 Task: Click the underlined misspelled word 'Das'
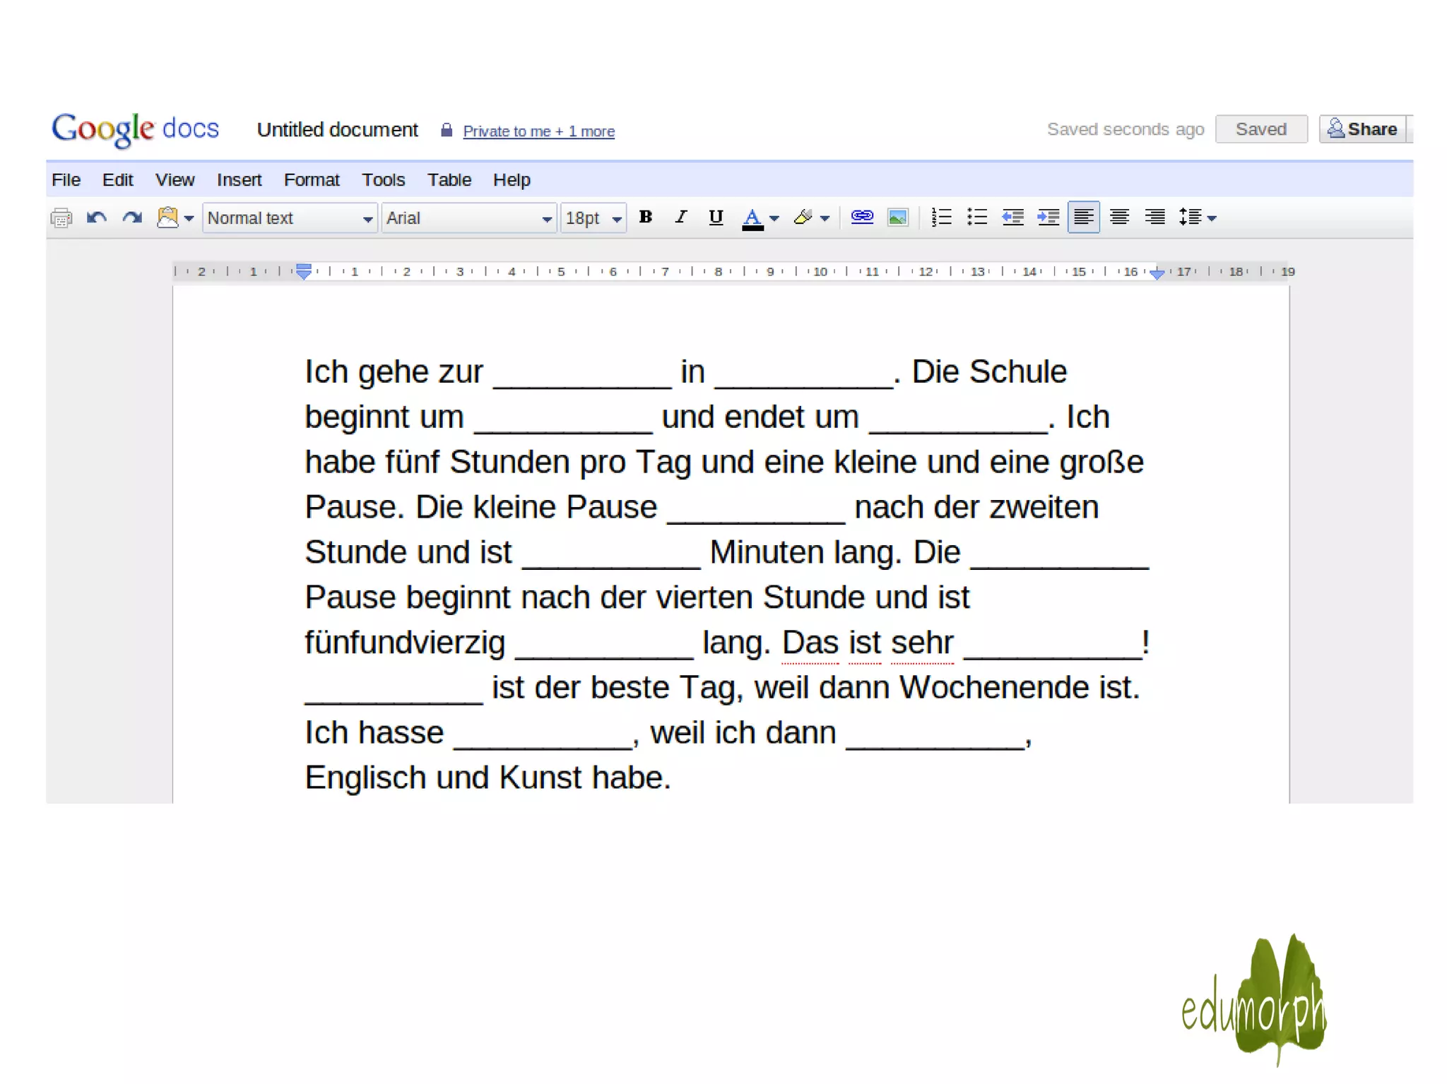810,643
